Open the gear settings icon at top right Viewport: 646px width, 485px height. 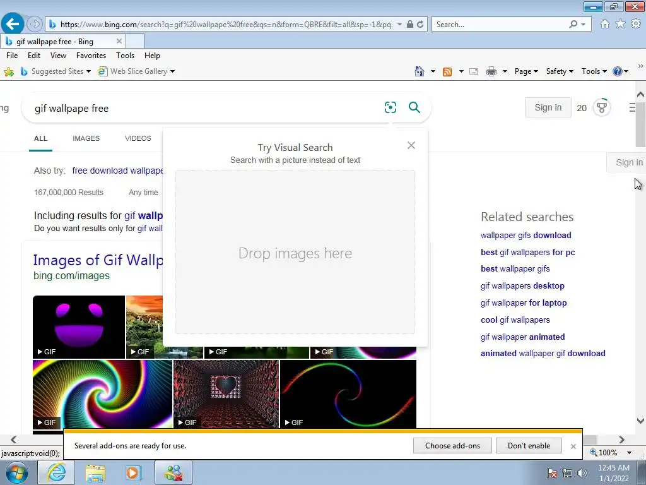tap(636, 24)
